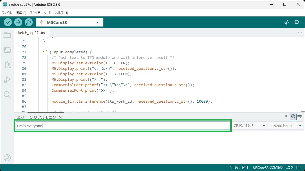Screen dimensions: 305x171
Task: Switch to the 出力 output tab
Action: tap(20, 117)
